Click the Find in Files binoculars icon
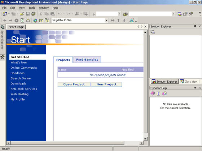This screenshot has width=202, height=151. (126, 14)
